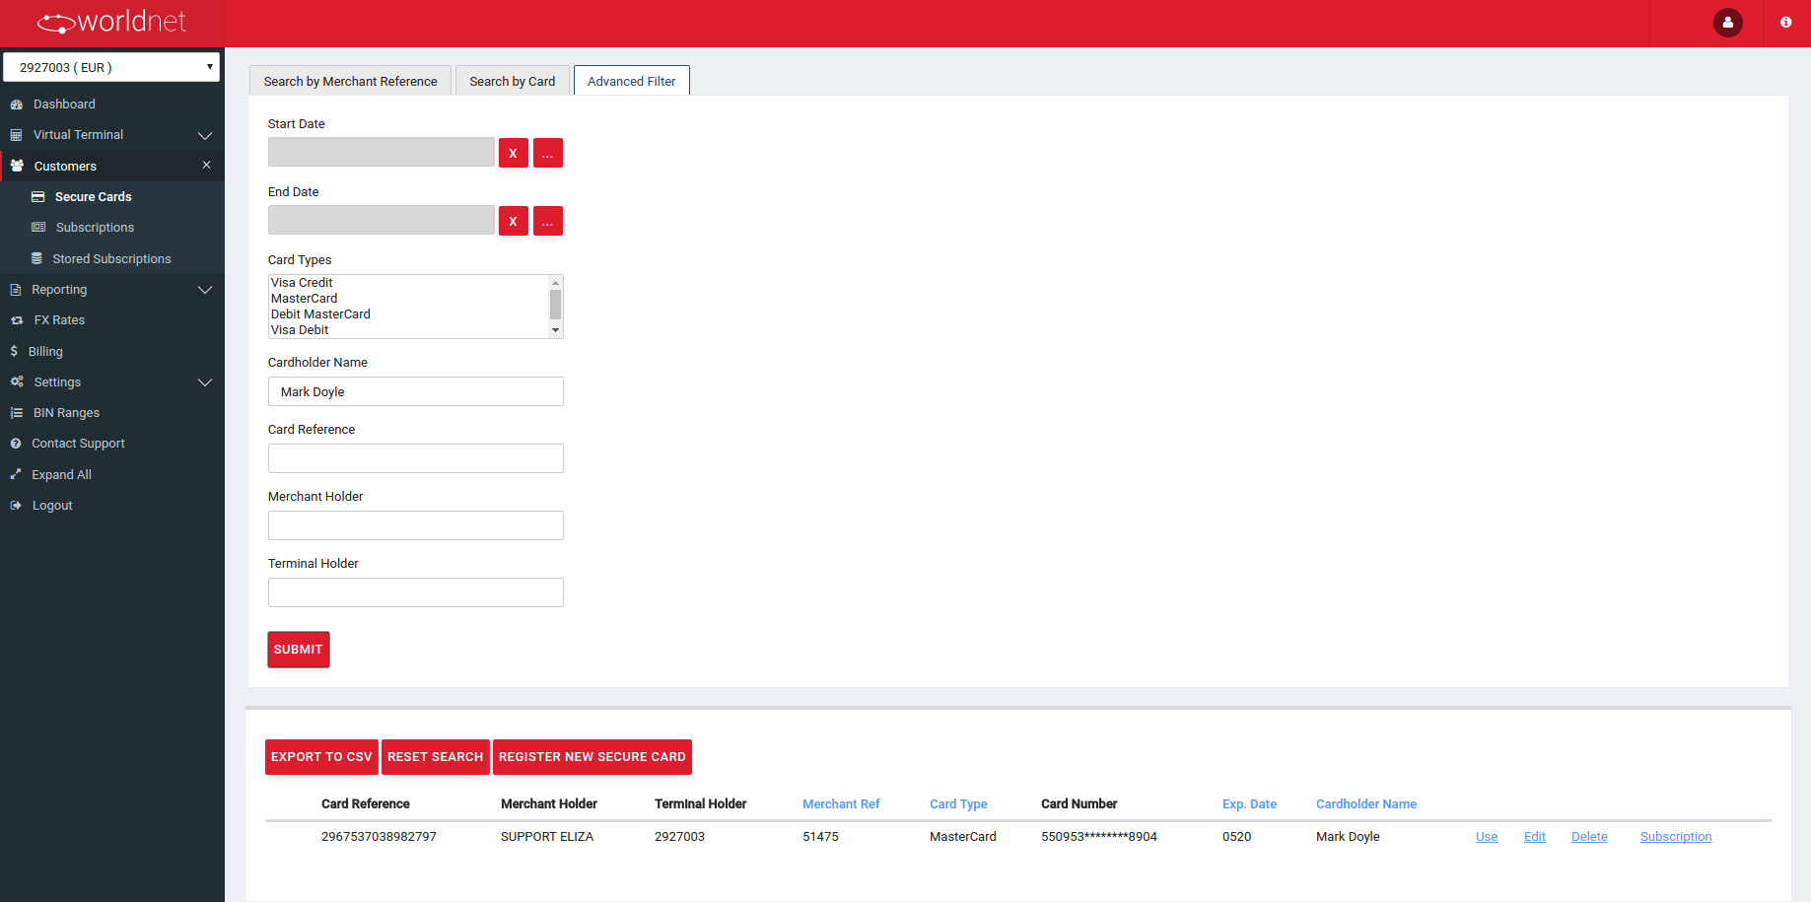Open Stored Subscriptions in sidebar
Screen dimensions: 1811x902
click(111, 258)
